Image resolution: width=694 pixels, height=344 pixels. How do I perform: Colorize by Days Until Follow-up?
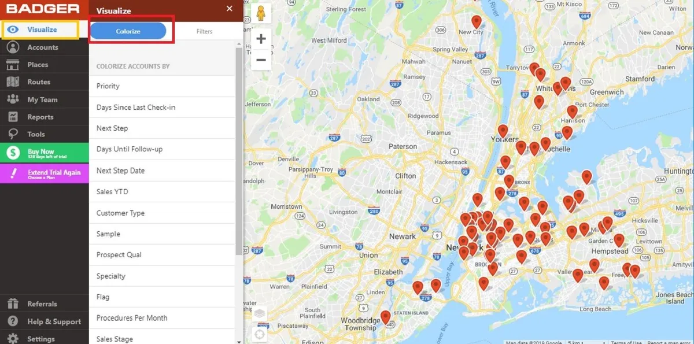tap(162, 149)
